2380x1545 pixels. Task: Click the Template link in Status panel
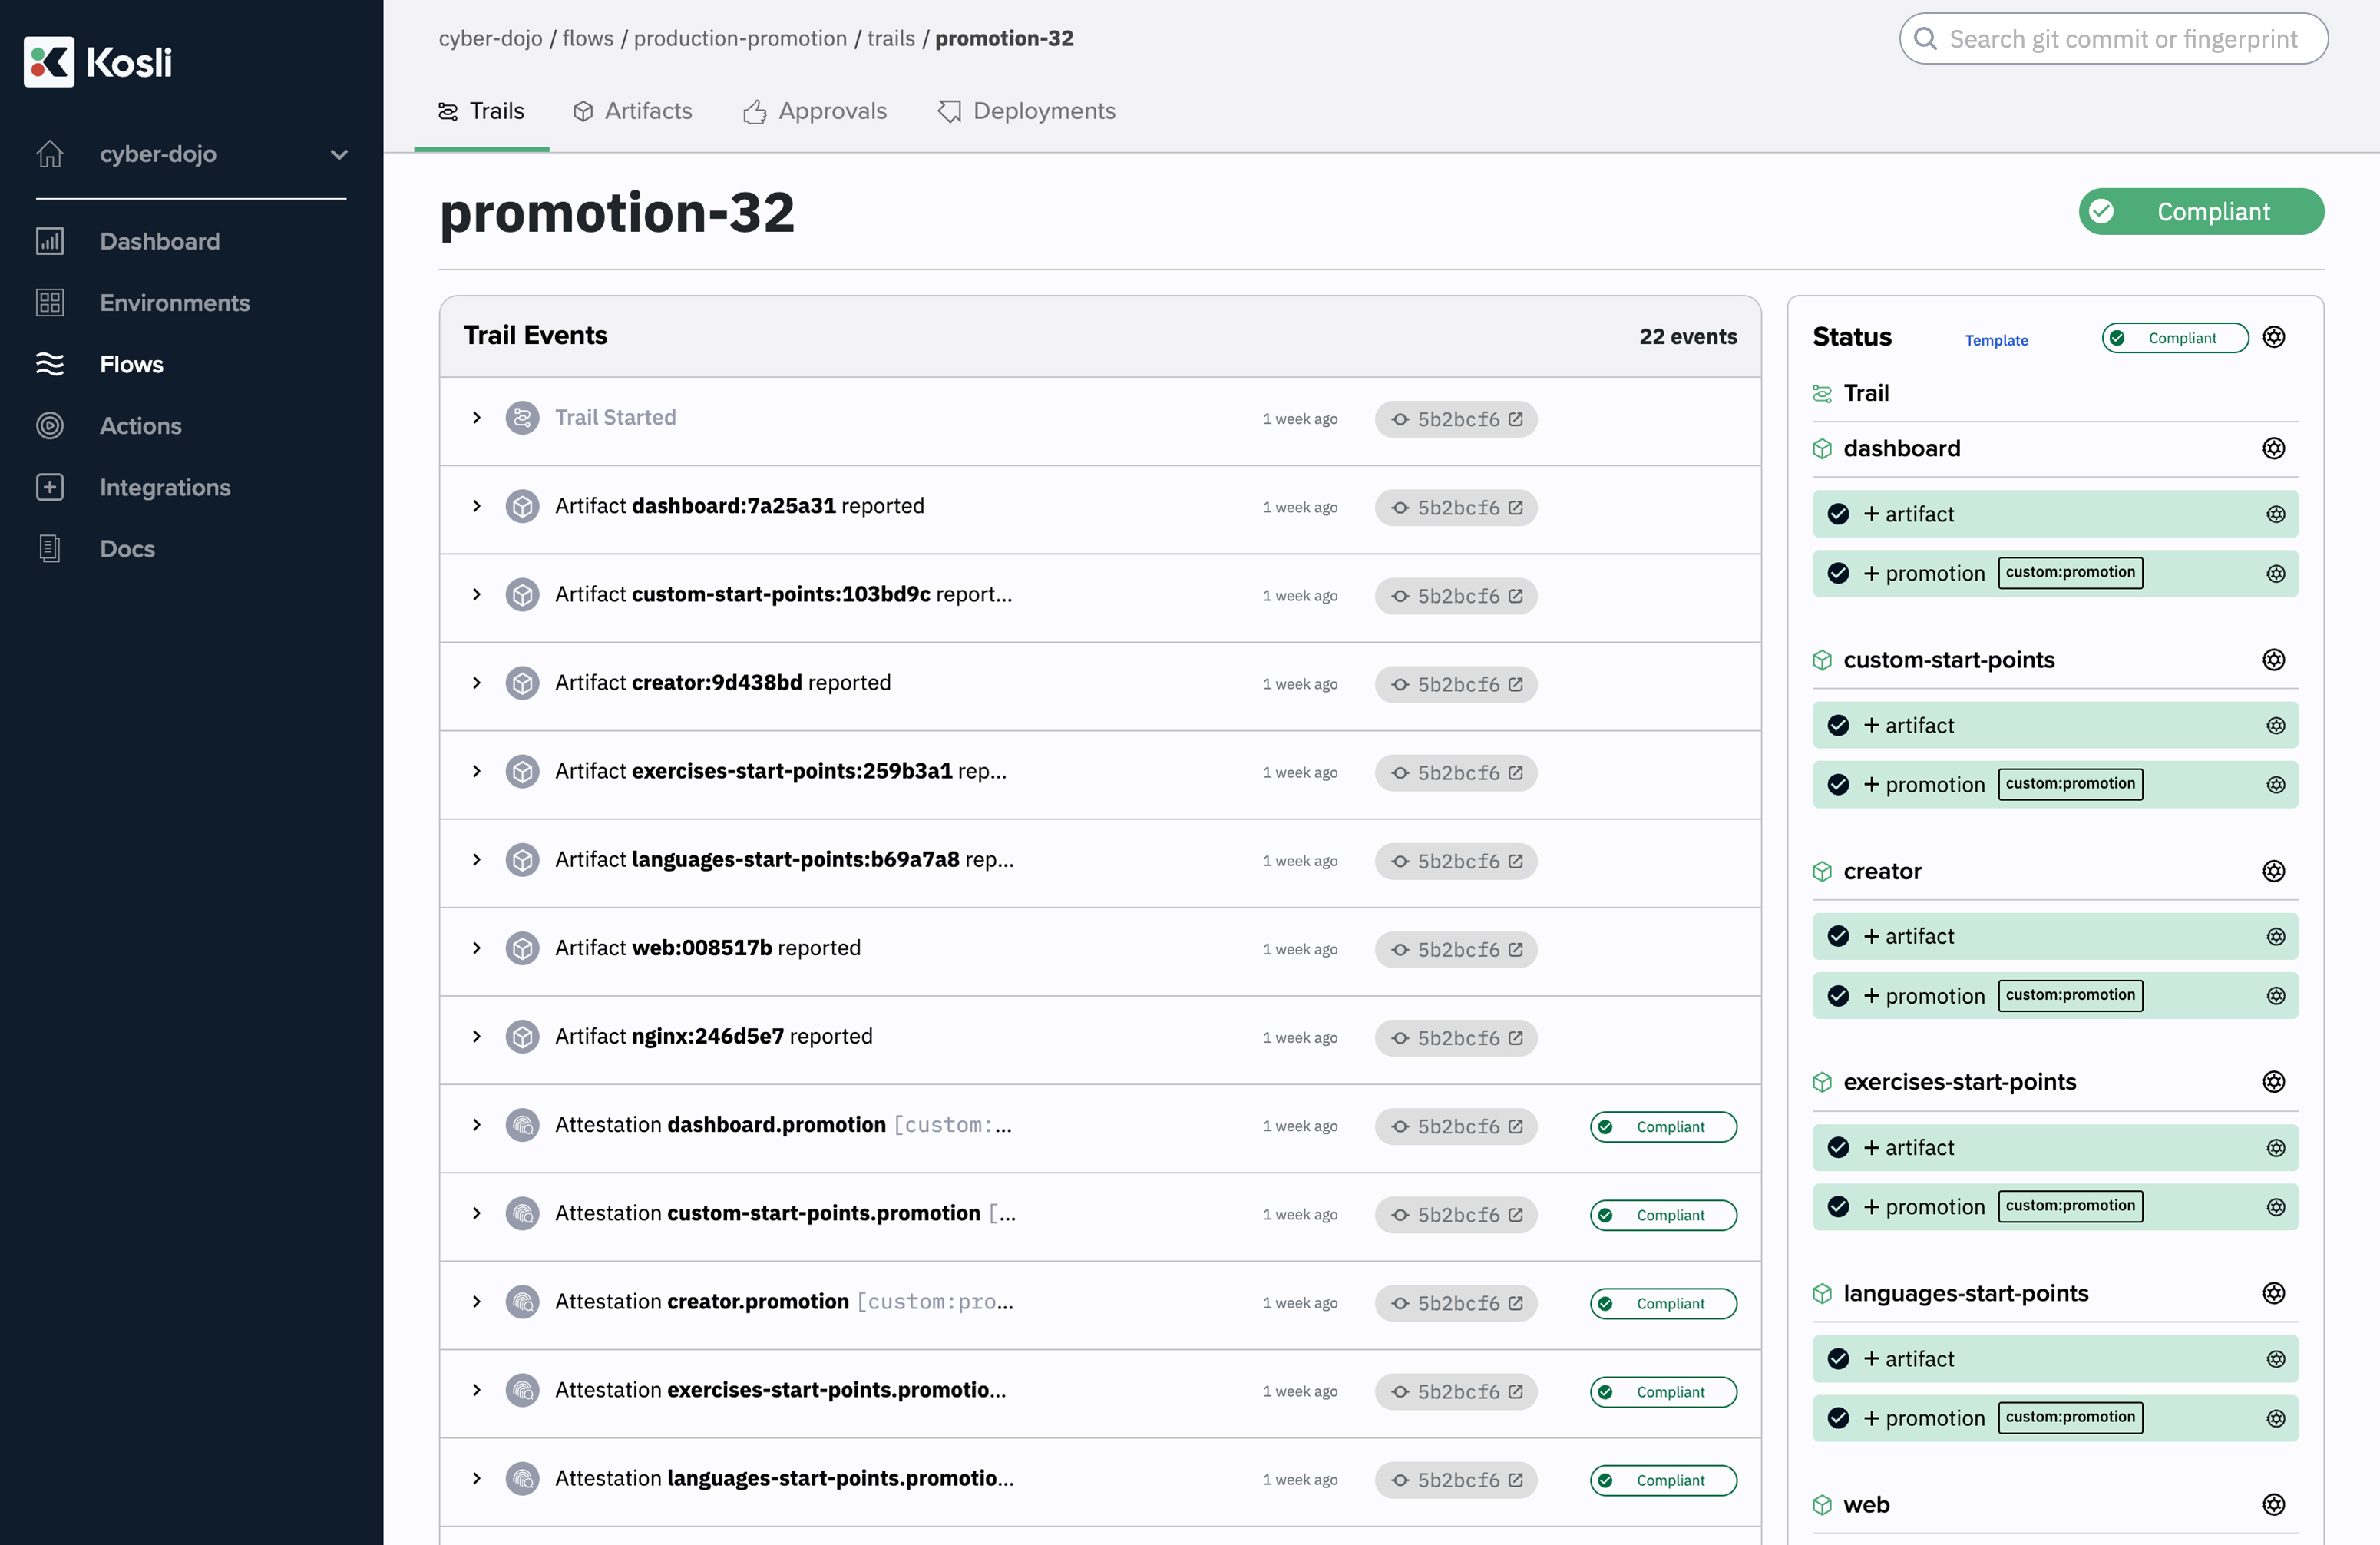pyautogui.click(x=1996, y=340)
